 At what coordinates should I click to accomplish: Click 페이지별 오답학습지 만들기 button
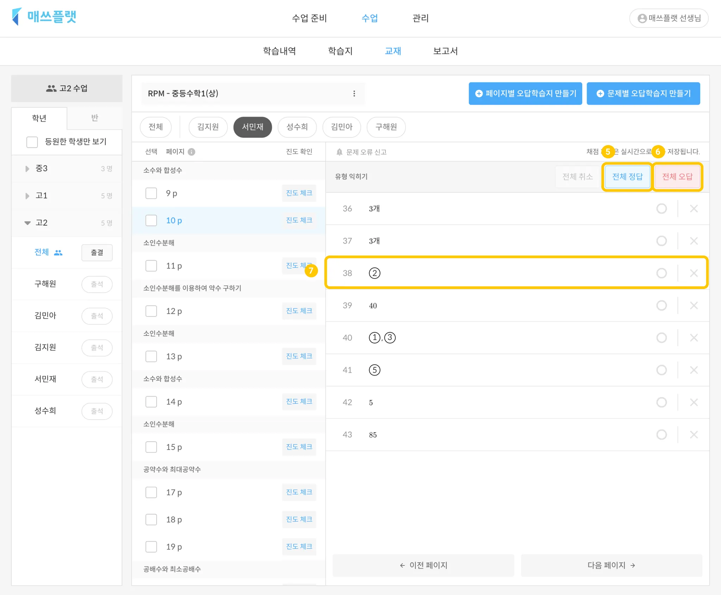(x=525, y=94)
